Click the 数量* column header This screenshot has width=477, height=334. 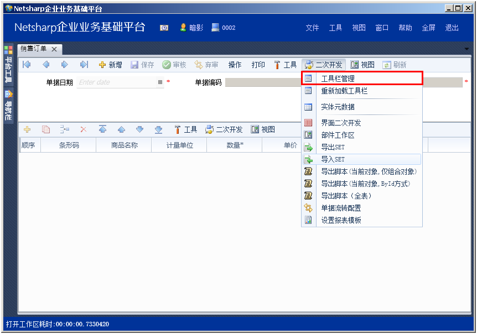click(235, 145)
